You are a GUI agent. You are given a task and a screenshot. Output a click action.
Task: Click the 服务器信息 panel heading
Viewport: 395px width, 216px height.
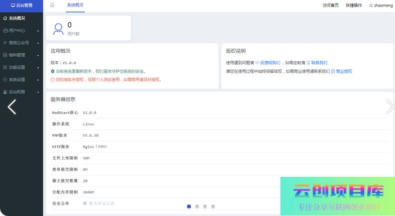point(63,99)
